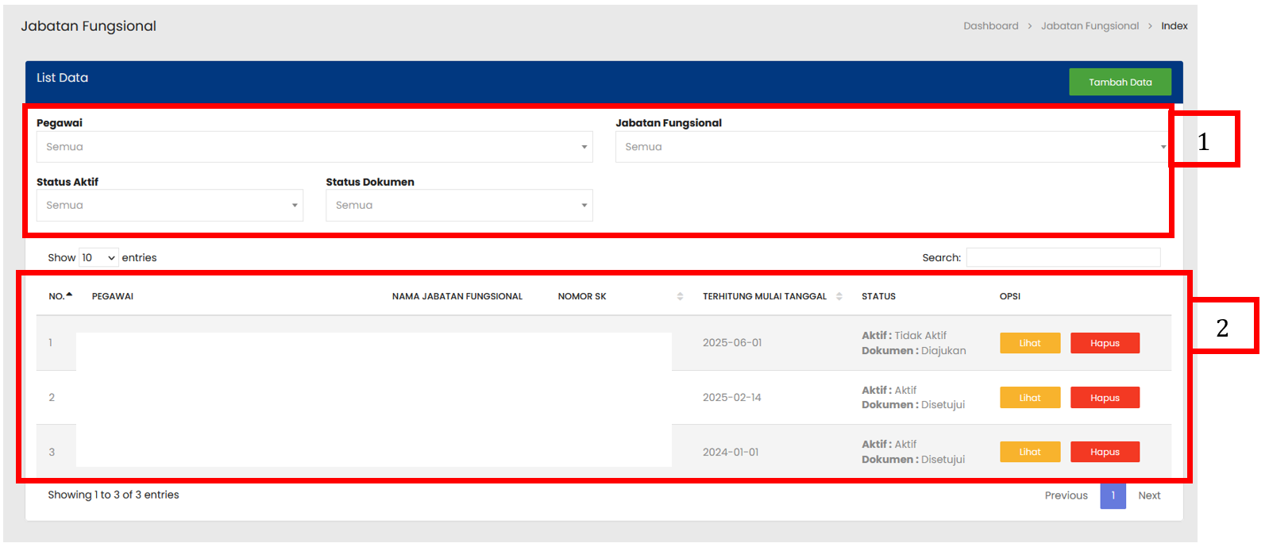Open row 3 details via Lihat
The width and height of the screenshot is (1269, 547).
1030,452
